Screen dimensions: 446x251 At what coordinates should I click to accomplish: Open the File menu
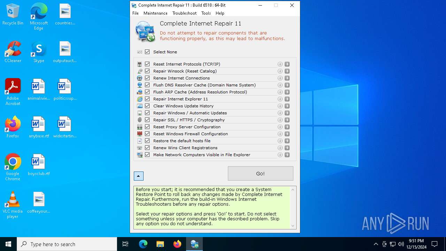coord(136,13)
